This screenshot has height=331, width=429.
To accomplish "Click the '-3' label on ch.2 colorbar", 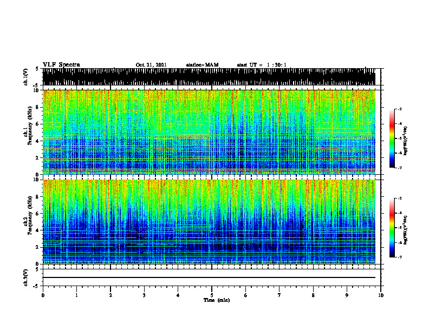I will click(x=400, y=198).
